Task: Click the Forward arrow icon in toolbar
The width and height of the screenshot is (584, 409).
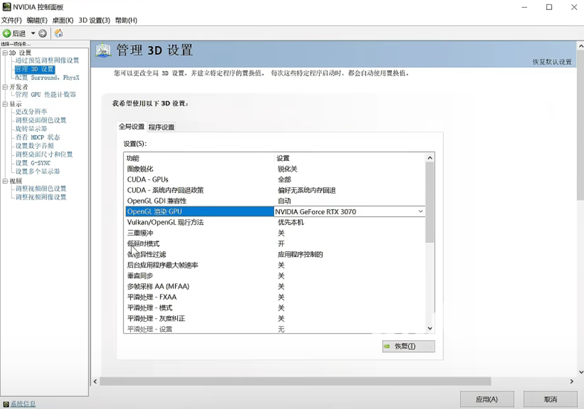Action: [43, 34]
